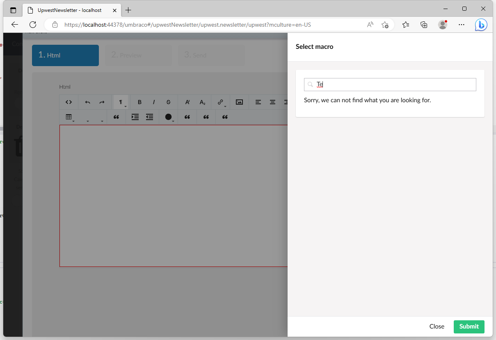
Task: Click Close in the Select macro panel
Action: (x=437, y=326)
